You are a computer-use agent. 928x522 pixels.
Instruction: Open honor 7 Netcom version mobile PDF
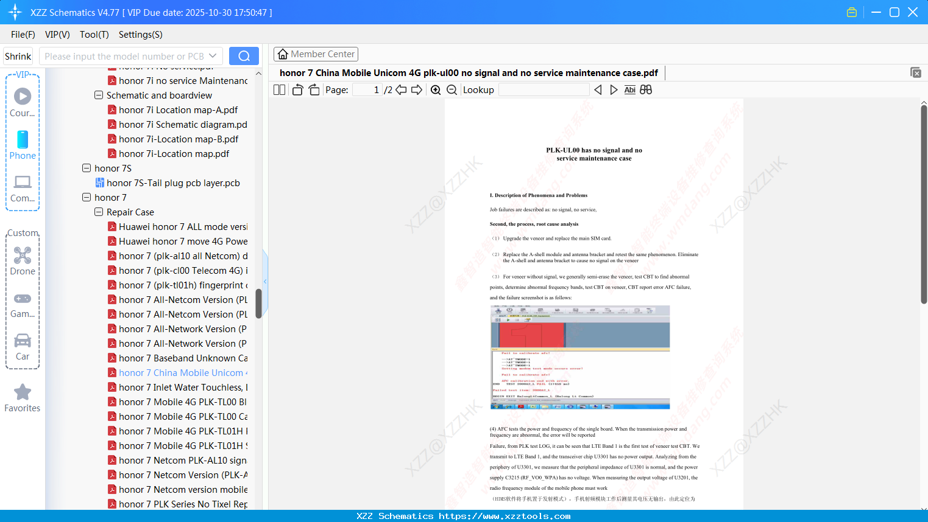point(178,490)
